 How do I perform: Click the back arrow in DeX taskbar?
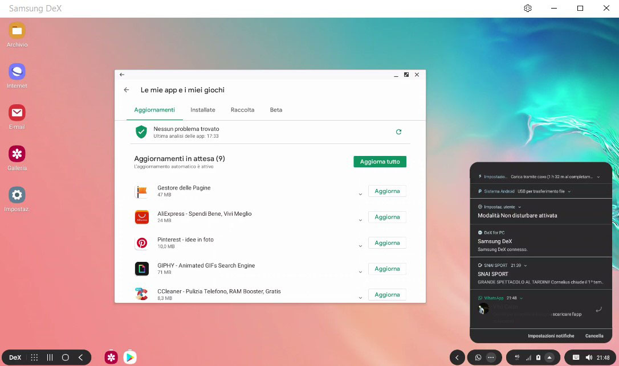(80, 357)
